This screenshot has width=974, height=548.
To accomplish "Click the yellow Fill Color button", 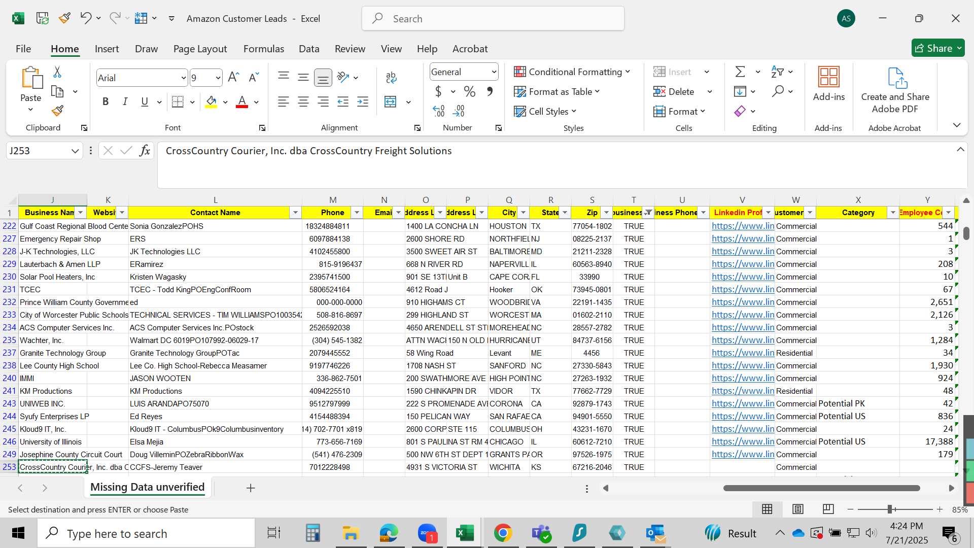I will coord(212,101).
